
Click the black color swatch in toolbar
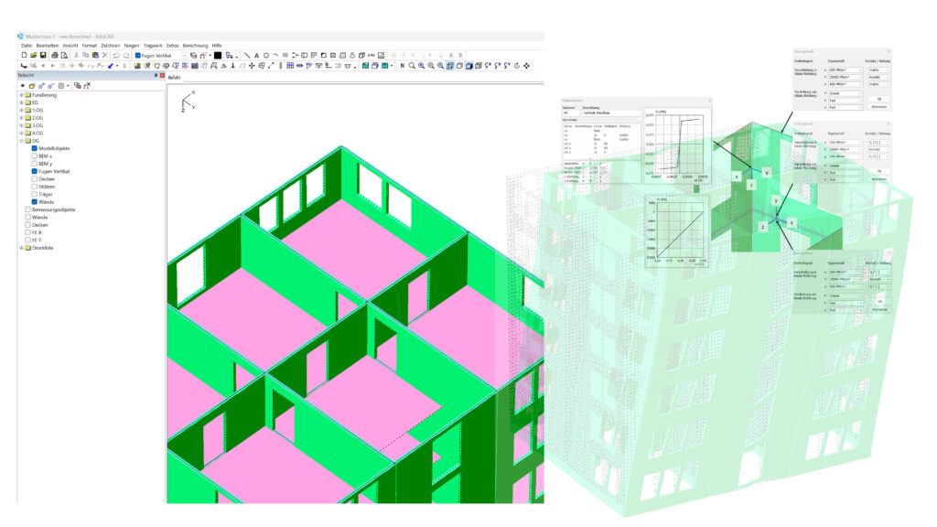(x=217, y=55)
